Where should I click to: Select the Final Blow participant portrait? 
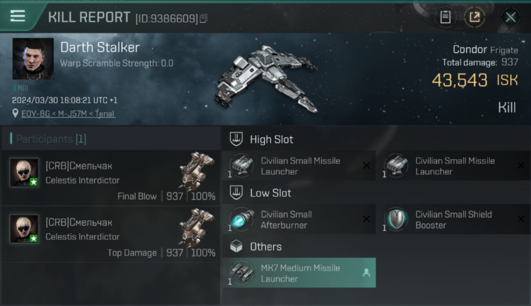click(25, 173)
